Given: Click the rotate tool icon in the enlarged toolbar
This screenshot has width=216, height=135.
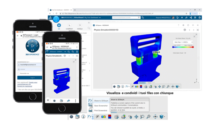Looking at the screenshot, I should 130,117.
